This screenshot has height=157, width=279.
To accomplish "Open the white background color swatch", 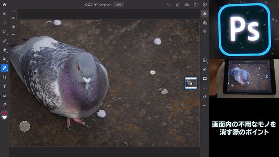I will click(4, 117).
